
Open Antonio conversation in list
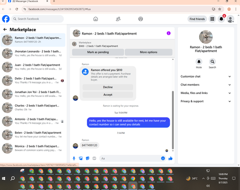point(33,121)
